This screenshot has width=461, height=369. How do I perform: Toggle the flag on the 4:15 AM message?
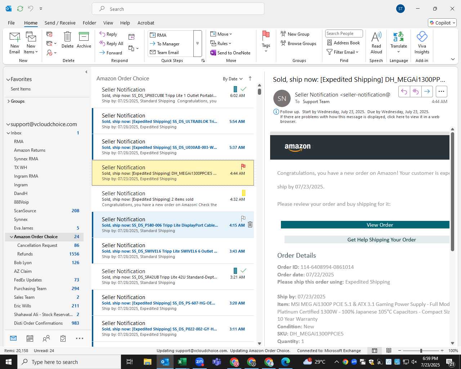pos(243,218)
